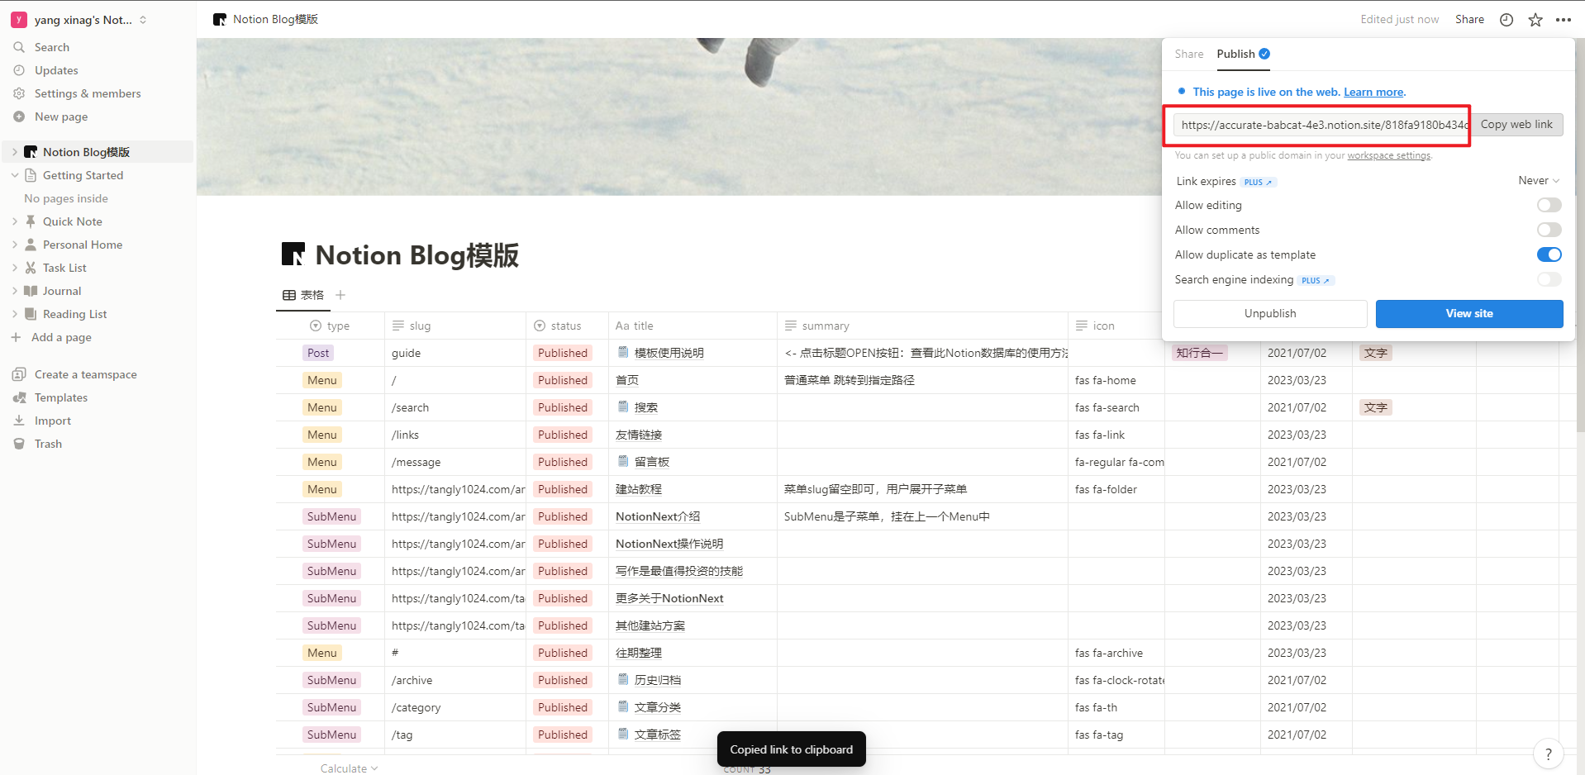Click the Copy web link button
This screenshot has height=775, width=1585.
(1516, 125)
